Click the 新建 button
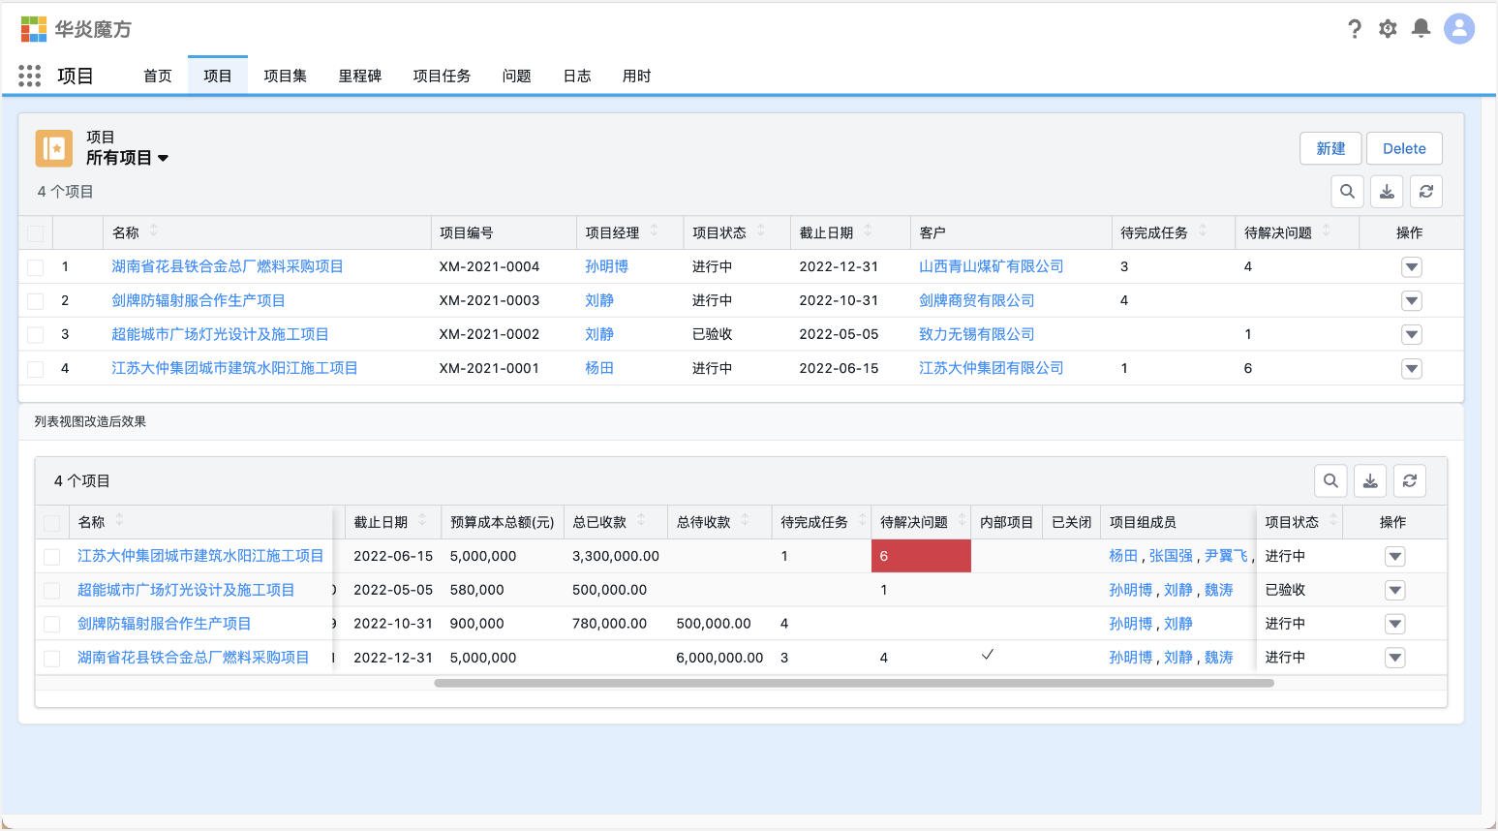The height and width of the screenshot is (831, 1498). [1330, 148]
